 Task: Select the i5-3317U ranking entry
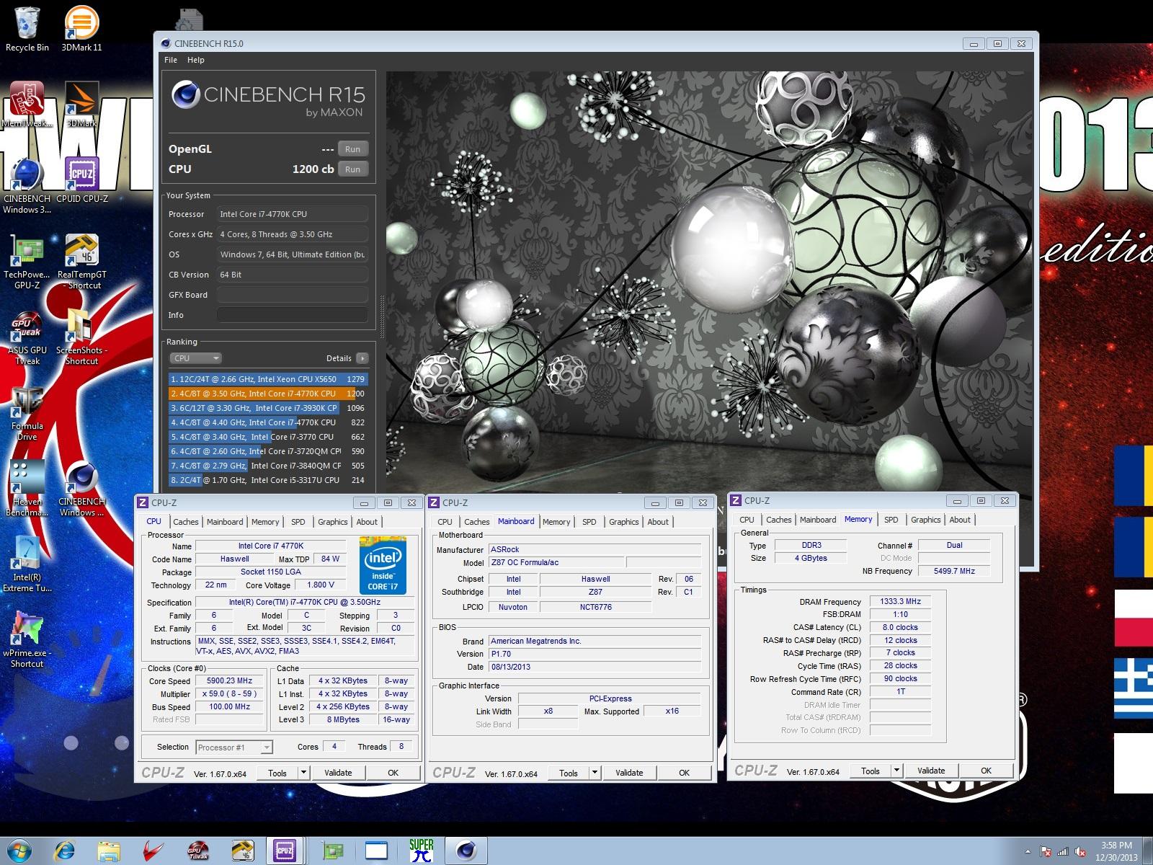click(268, 480)
